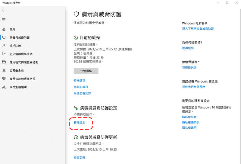Viewport: 241px width, 164px height.
Task: Click the 提供我們意見反應 link
Action: pyautogui.click(x=193, y=87)
